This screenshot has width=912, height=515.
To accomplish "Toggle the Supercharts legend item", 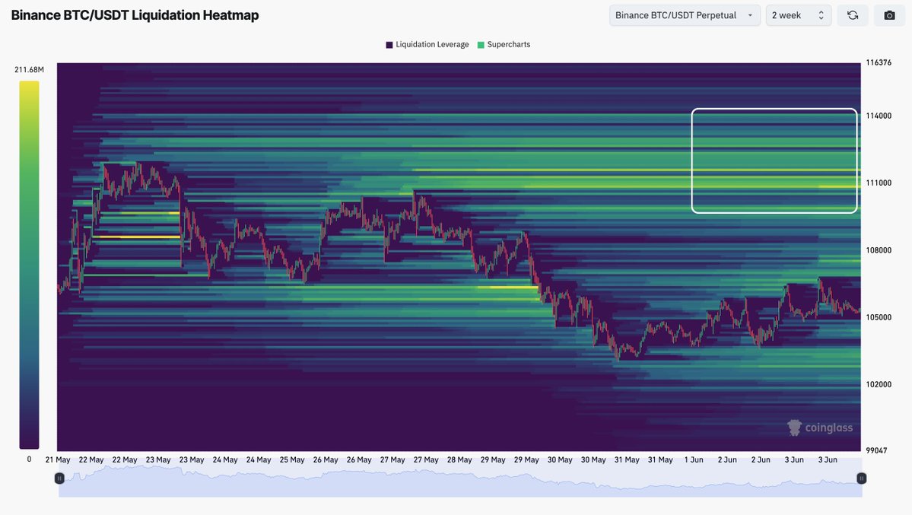I will coord(504,45).
